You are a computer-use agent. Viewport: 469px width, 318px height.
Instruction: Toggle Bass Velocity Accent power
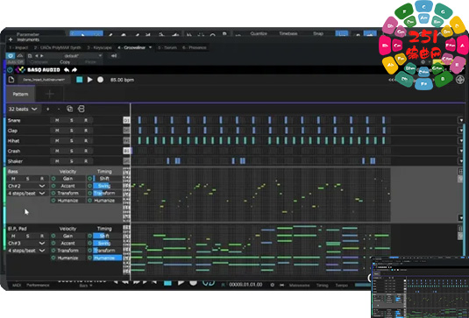click(x=53, y=186)
